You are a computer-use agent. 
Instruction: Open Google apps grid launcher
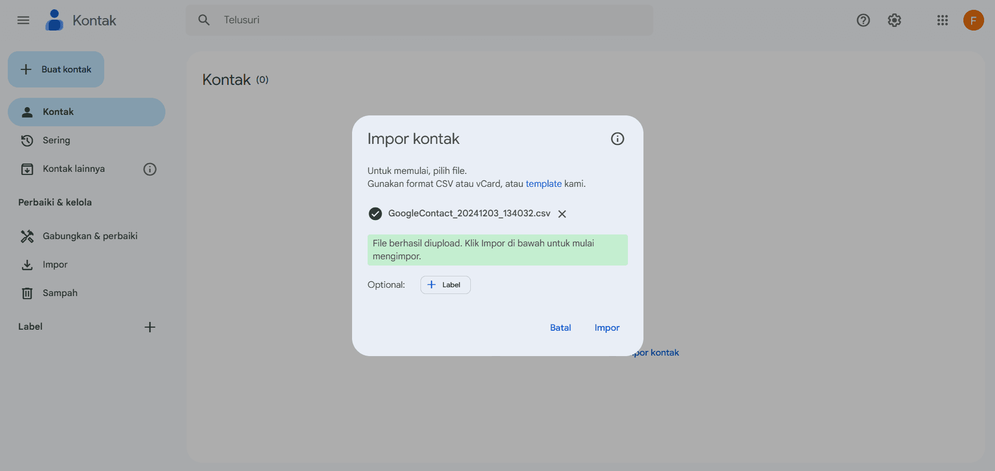(x=942, y=20)
